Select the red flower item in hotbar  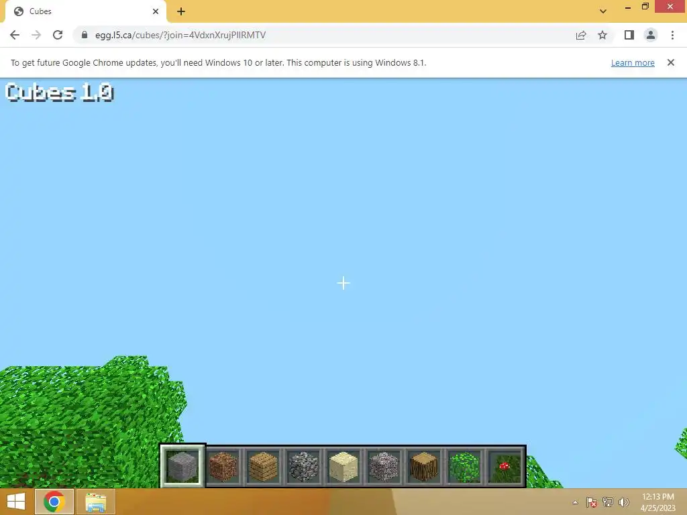click(x=505, y=467)
